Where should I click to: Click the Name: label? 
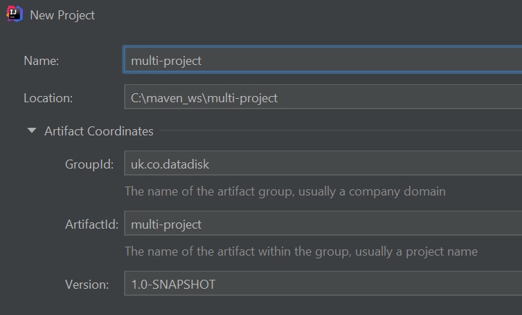pyautogui.click(x=42, y=60)
